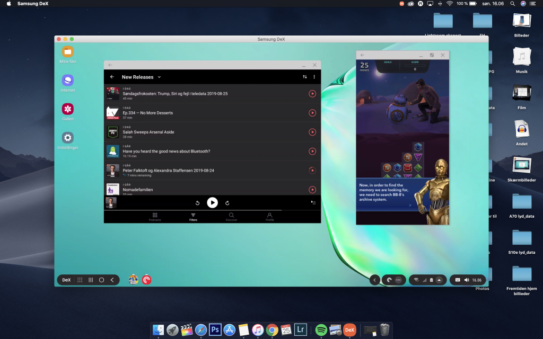Click Pocket Casts notification icon in tray
The width and height of the screenshot is (543, 339).
coord(389,280)
